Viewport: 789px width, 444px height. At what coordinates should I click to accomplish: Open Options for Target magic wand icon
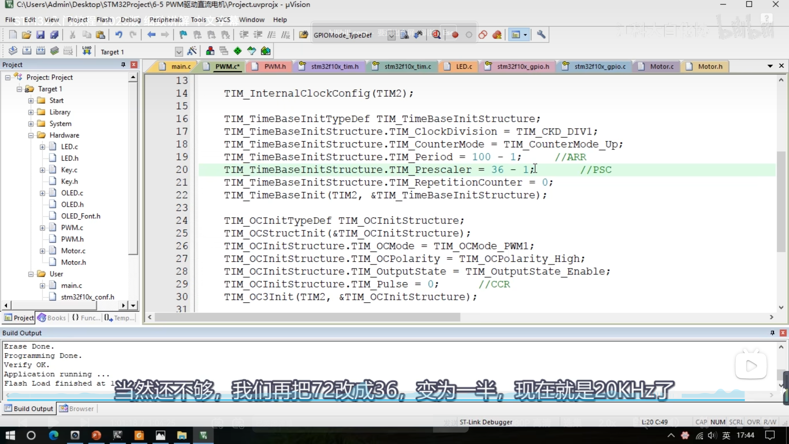(192, 51)
